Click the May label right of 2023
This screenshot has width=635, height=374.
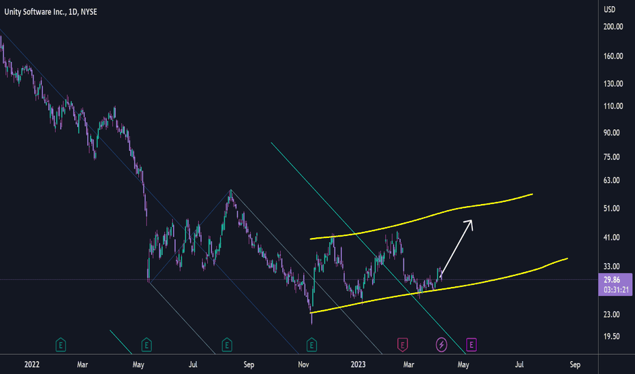click(x=463, y=364)
